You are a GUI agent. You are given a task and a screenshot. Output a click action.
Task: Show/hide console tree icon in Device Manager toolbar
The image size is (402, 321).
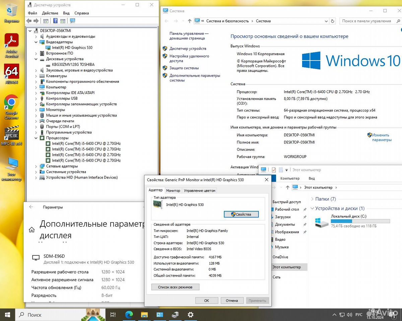click(46, 21)
